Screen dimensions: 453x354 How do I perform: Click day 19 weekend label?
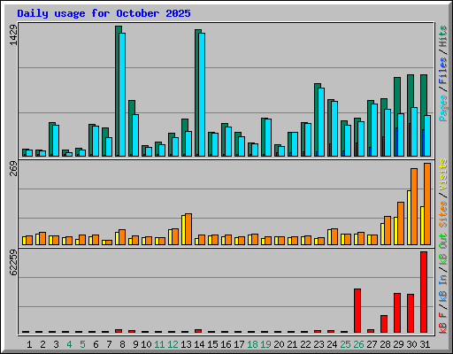click(265, 344)
